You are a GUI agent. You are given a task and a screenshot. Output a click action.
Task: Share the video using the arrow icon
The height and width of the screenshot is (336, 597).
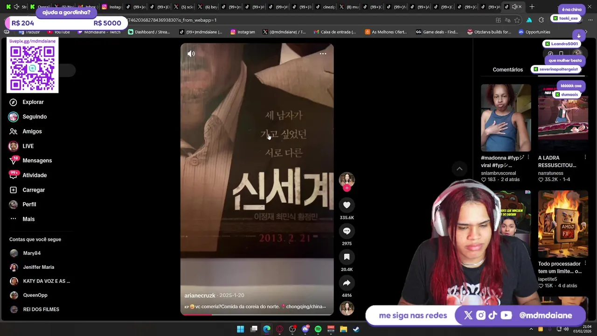(347, 283)
